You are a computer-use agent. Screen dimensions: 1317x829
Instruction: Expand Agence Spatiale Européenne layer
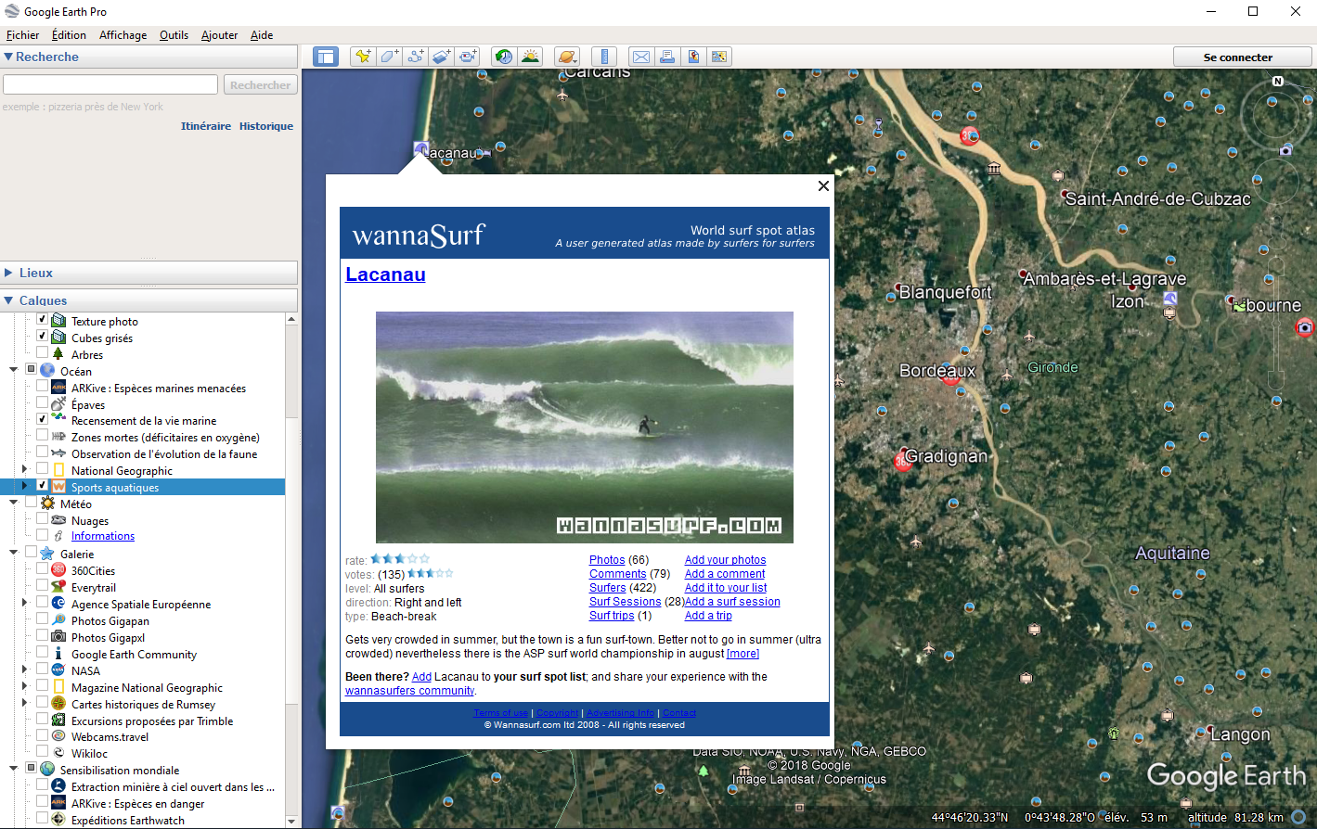point(24,604)
